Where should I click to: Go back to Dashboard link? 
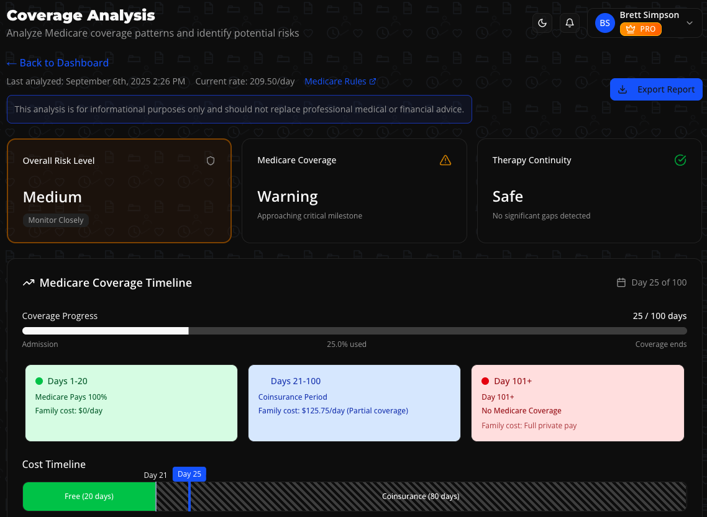pyautogui.click(x=57, y=63)
